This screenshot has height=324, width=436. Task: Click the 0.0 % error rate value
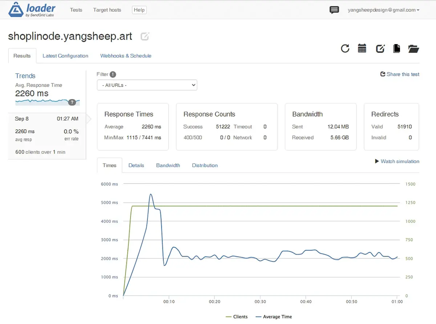click(71, 131)
